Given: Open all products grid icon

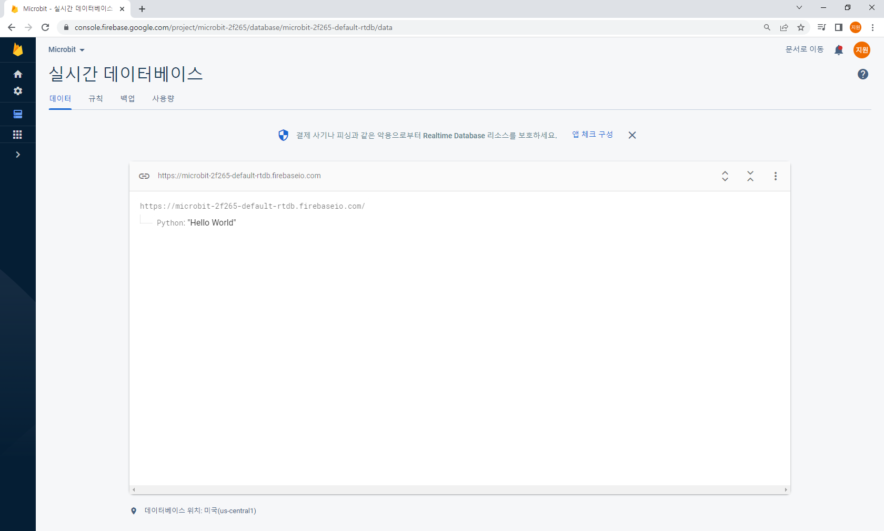Looking at the screenshot, I should pyautogui.click(x=18, y=135).
